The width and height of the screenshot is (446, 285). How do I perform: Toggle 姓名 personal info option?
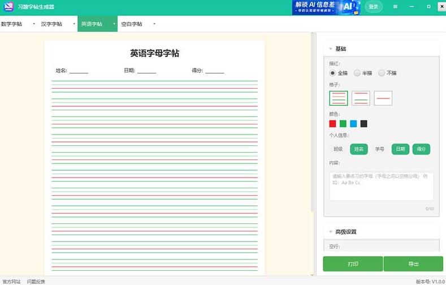(359, 149)
